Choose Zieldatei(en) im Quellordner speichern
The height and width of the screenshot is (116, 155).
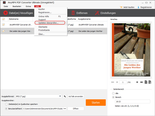point(6,104)
